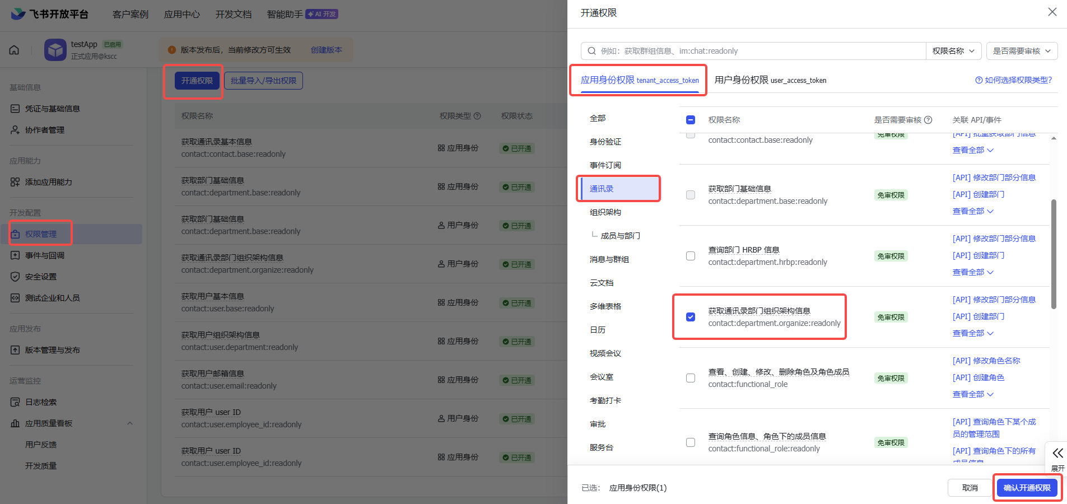Select 消息与群组 category
Viewport: 1067px width, 504px height.
tap(609, 259)
